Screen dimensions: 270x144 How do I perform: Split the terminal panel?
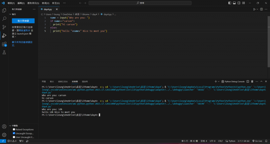(x=248, y=81)
